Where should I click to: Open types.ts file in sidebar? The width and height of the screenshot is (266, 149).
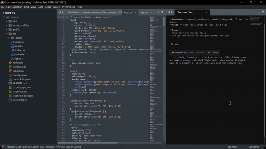19,58
